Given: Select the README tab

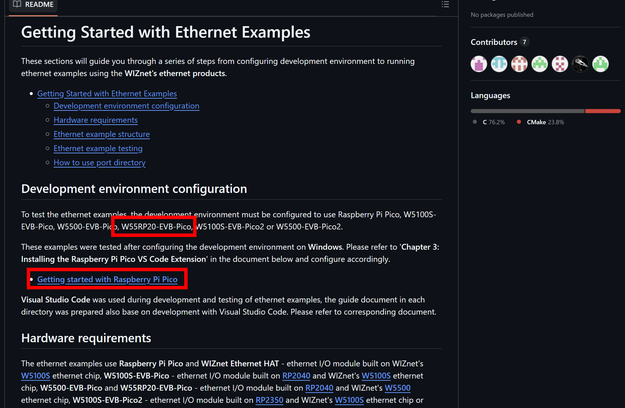Looking at the screenshot, I should (x=33, y=5).
